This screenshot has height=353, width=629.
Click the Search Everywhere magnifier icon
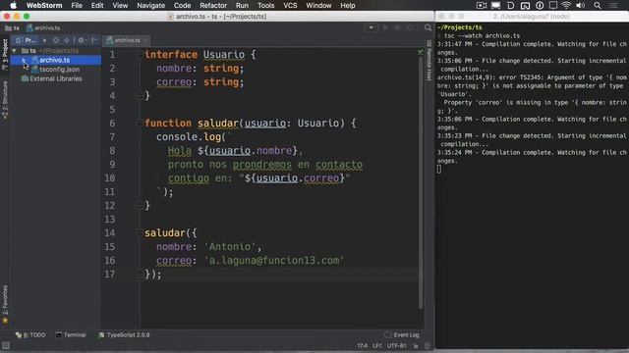429,27
